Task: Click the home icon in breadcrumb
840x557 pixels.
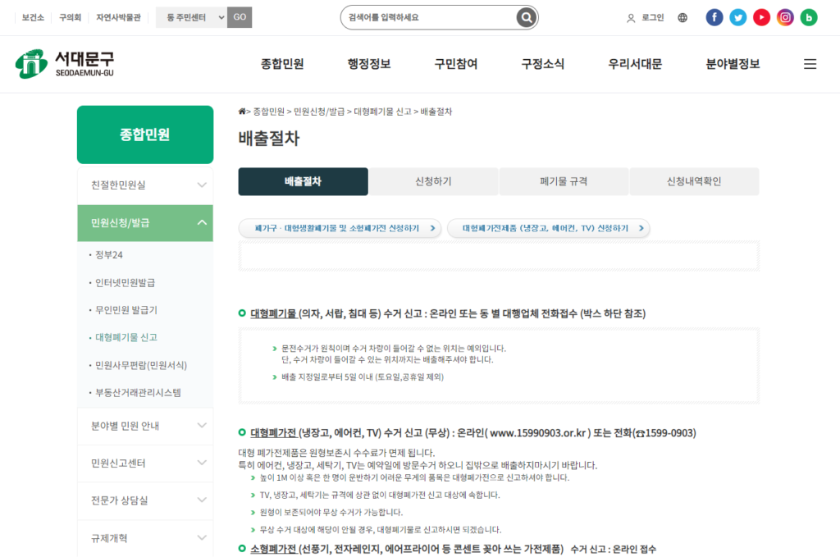Action: coord(242,112)
